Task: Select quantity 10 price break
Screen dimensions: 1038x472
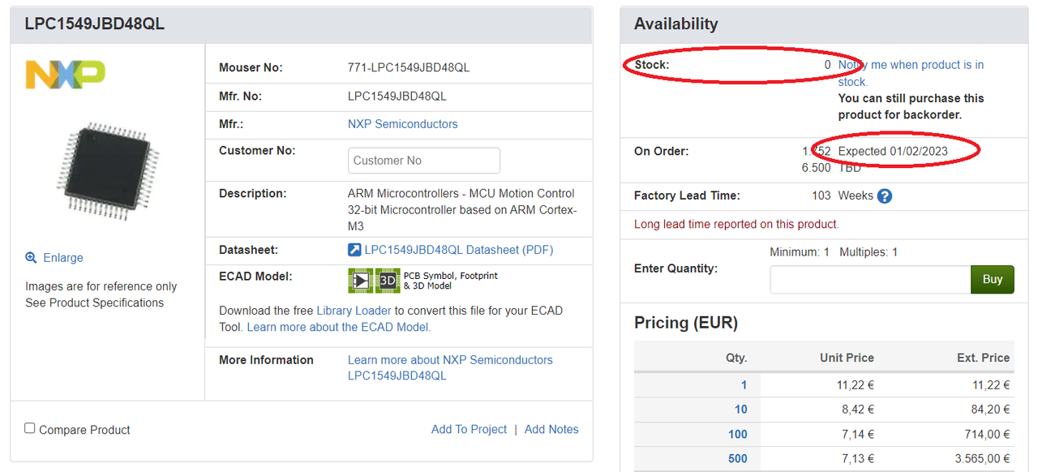Action: point(741,410)
